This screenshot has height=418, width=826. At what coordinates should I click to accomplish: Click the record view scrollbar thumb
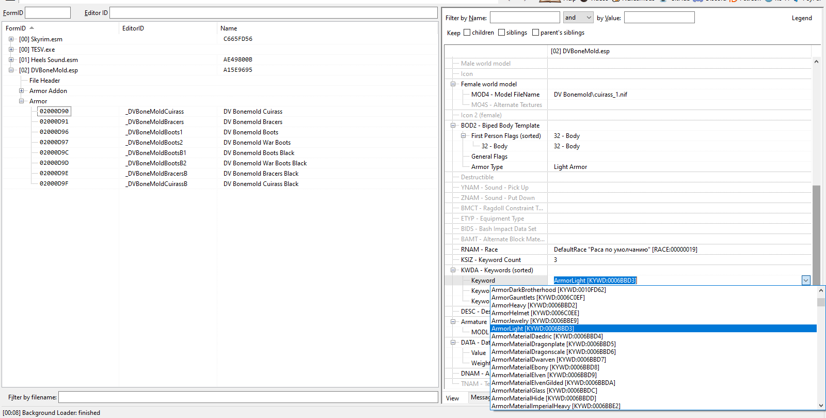pos(816,235)
